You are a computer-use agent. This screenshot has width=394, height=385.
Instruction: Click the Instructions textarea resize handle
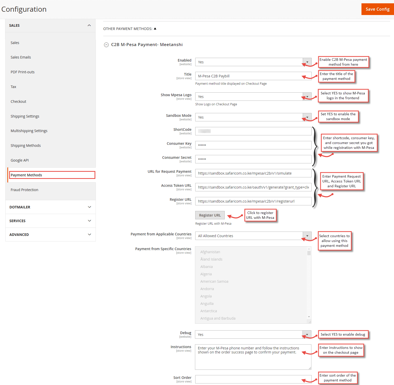pos(310,368)
